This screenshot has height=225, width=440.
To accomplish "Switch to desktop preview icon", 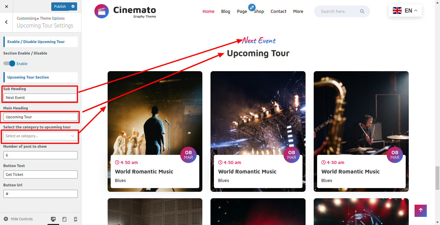I will tap(53, 219).
